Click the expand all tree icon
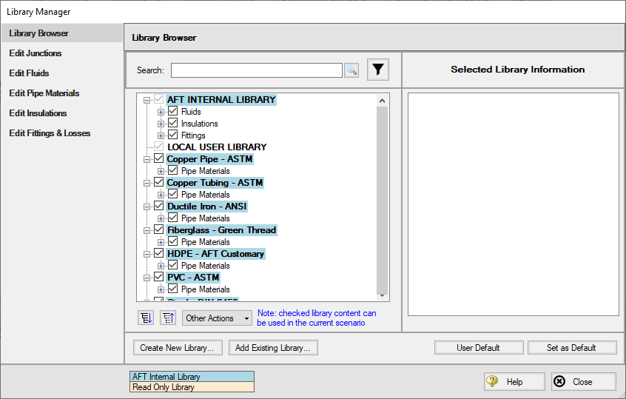Viewport: 626px width, 399px height. [146, 318]
